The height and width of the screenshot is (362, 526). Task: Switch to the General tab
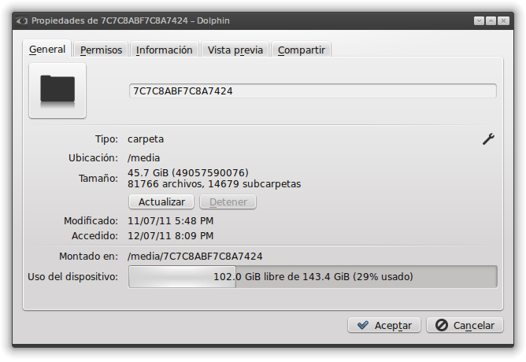pos(47,50)
